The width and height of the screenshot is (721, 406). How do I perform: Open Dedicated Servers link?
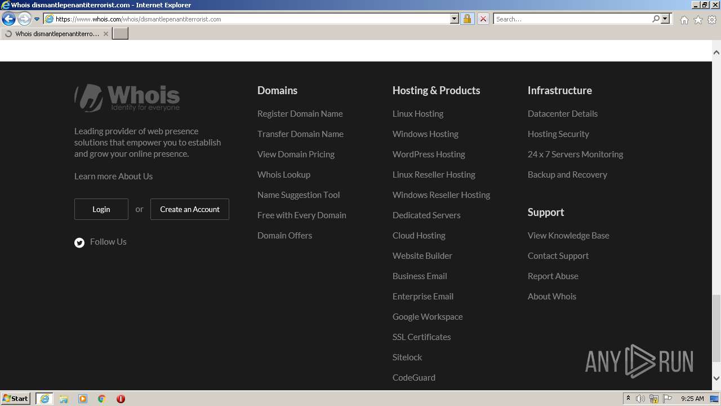tap(426, 215)
